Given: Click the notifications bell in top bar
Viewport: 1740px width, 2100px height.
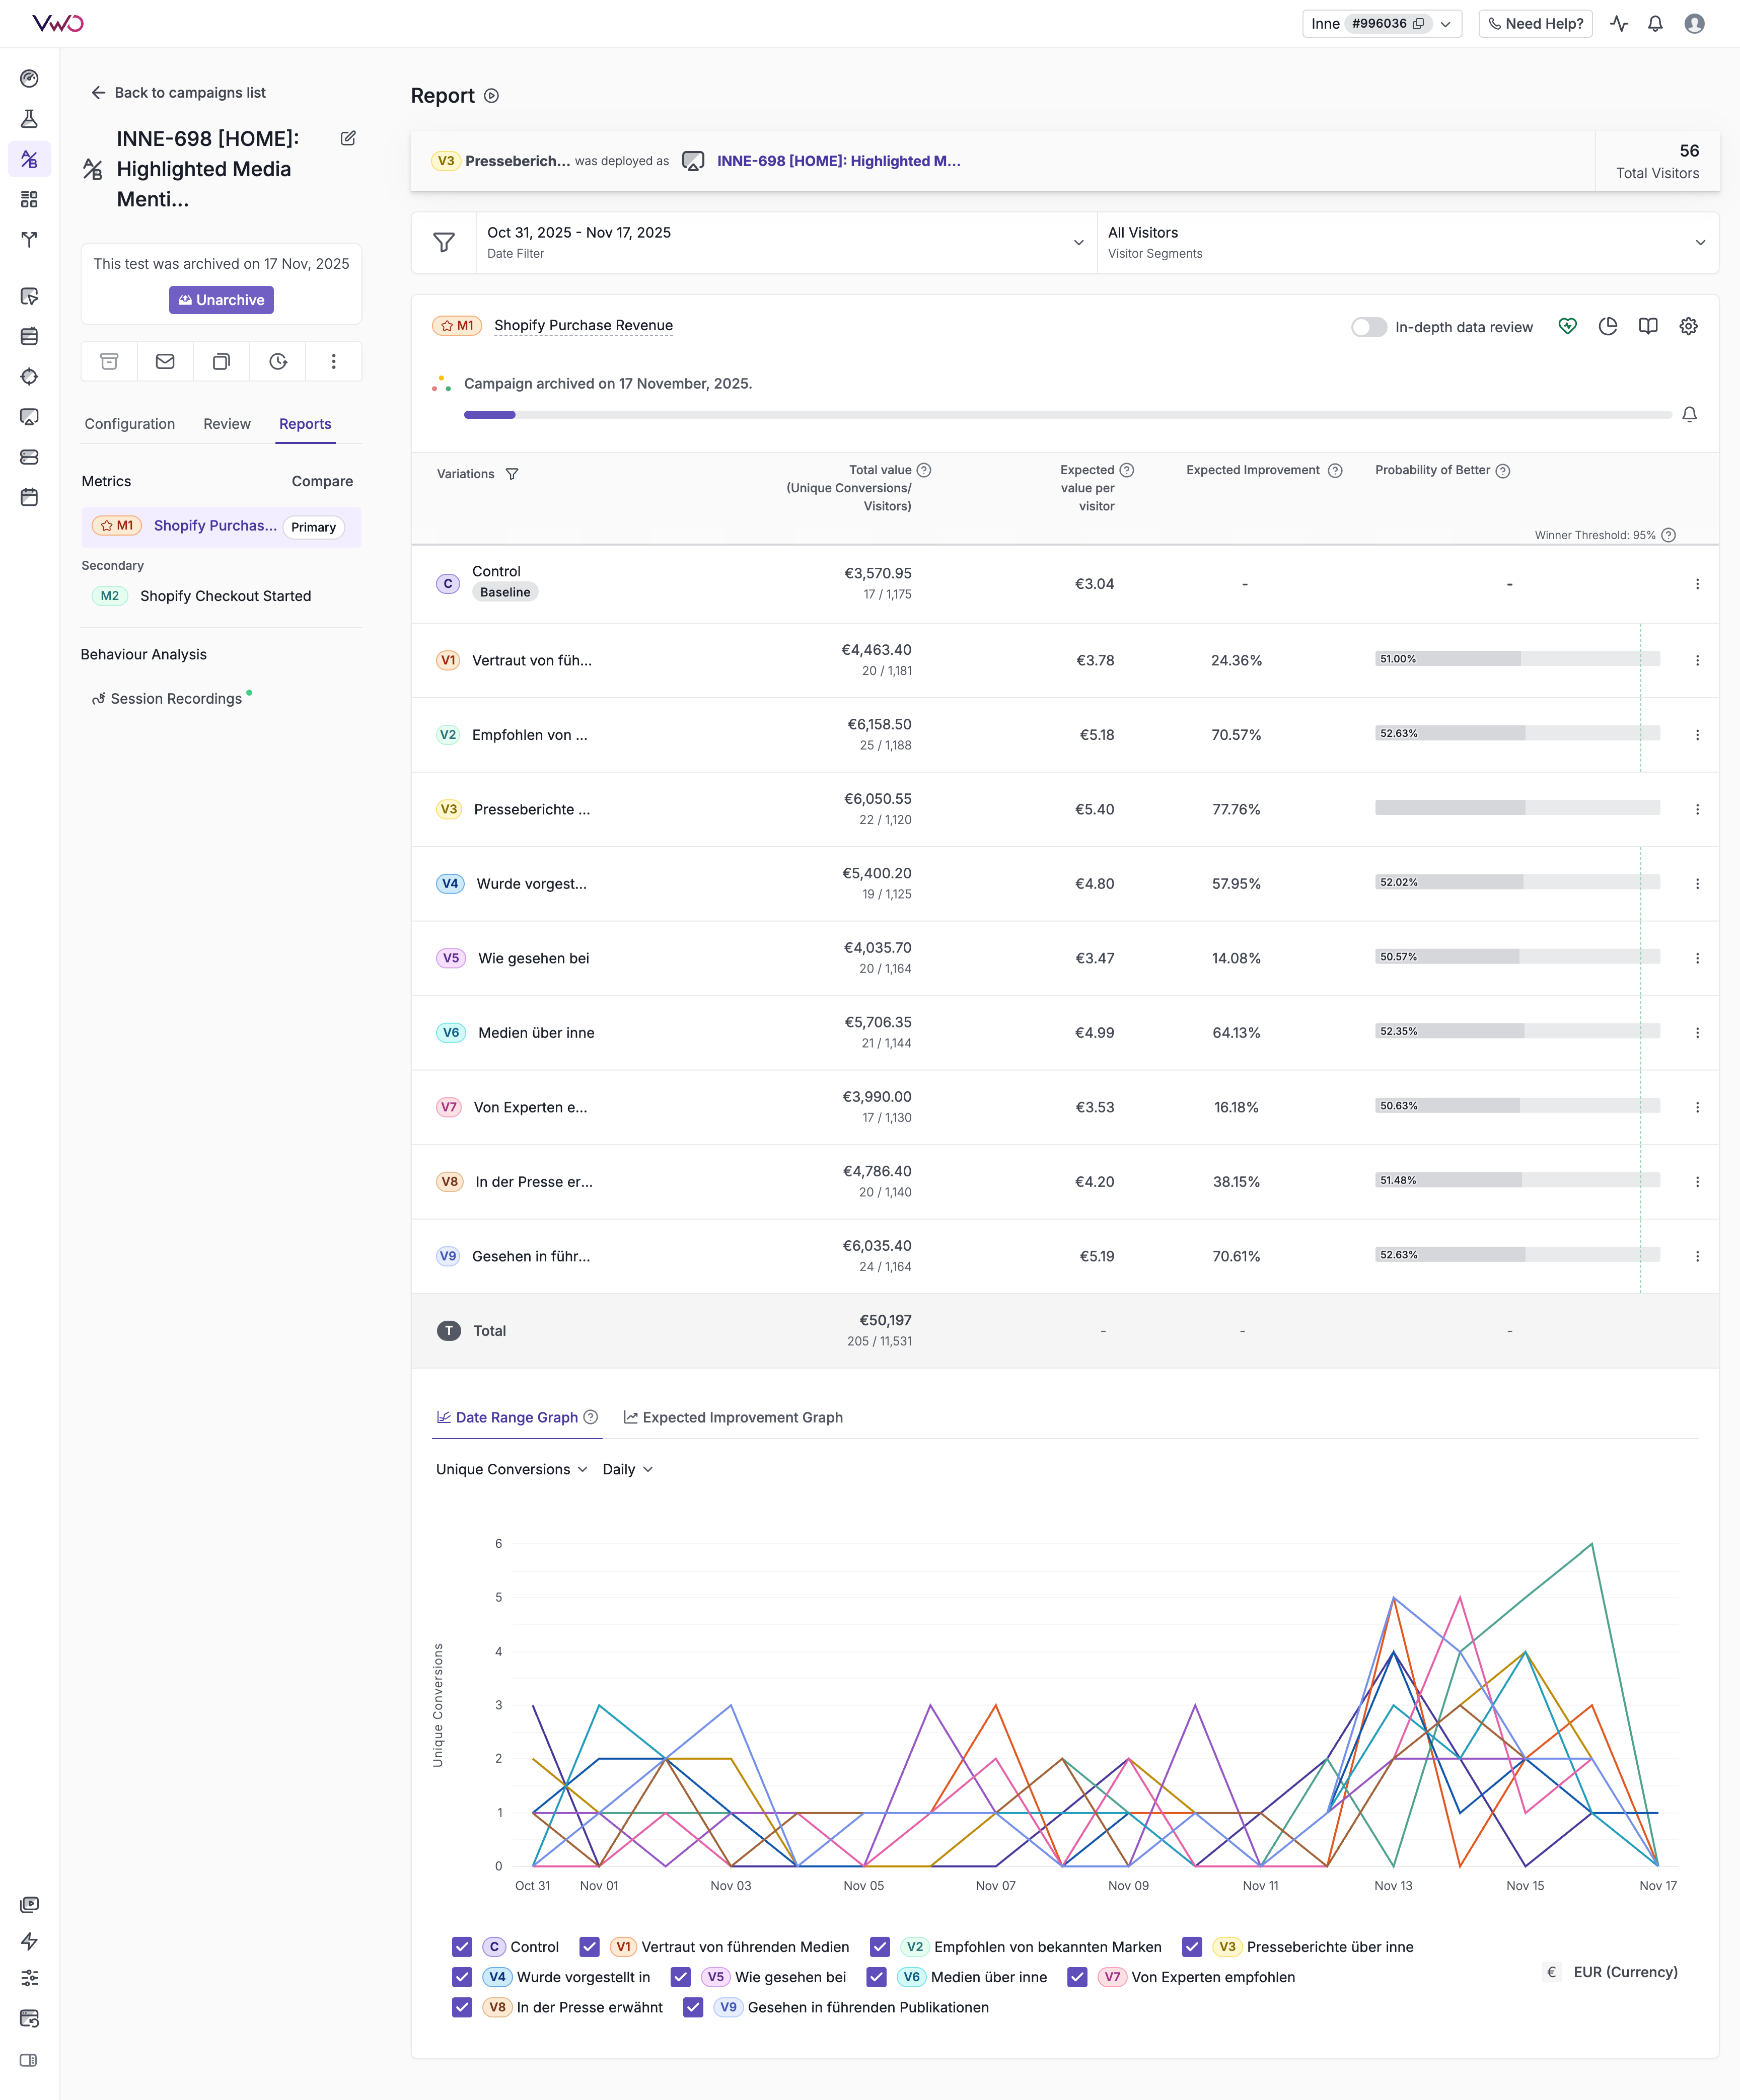Looking at the screenshot, I should pos(1655,24).
